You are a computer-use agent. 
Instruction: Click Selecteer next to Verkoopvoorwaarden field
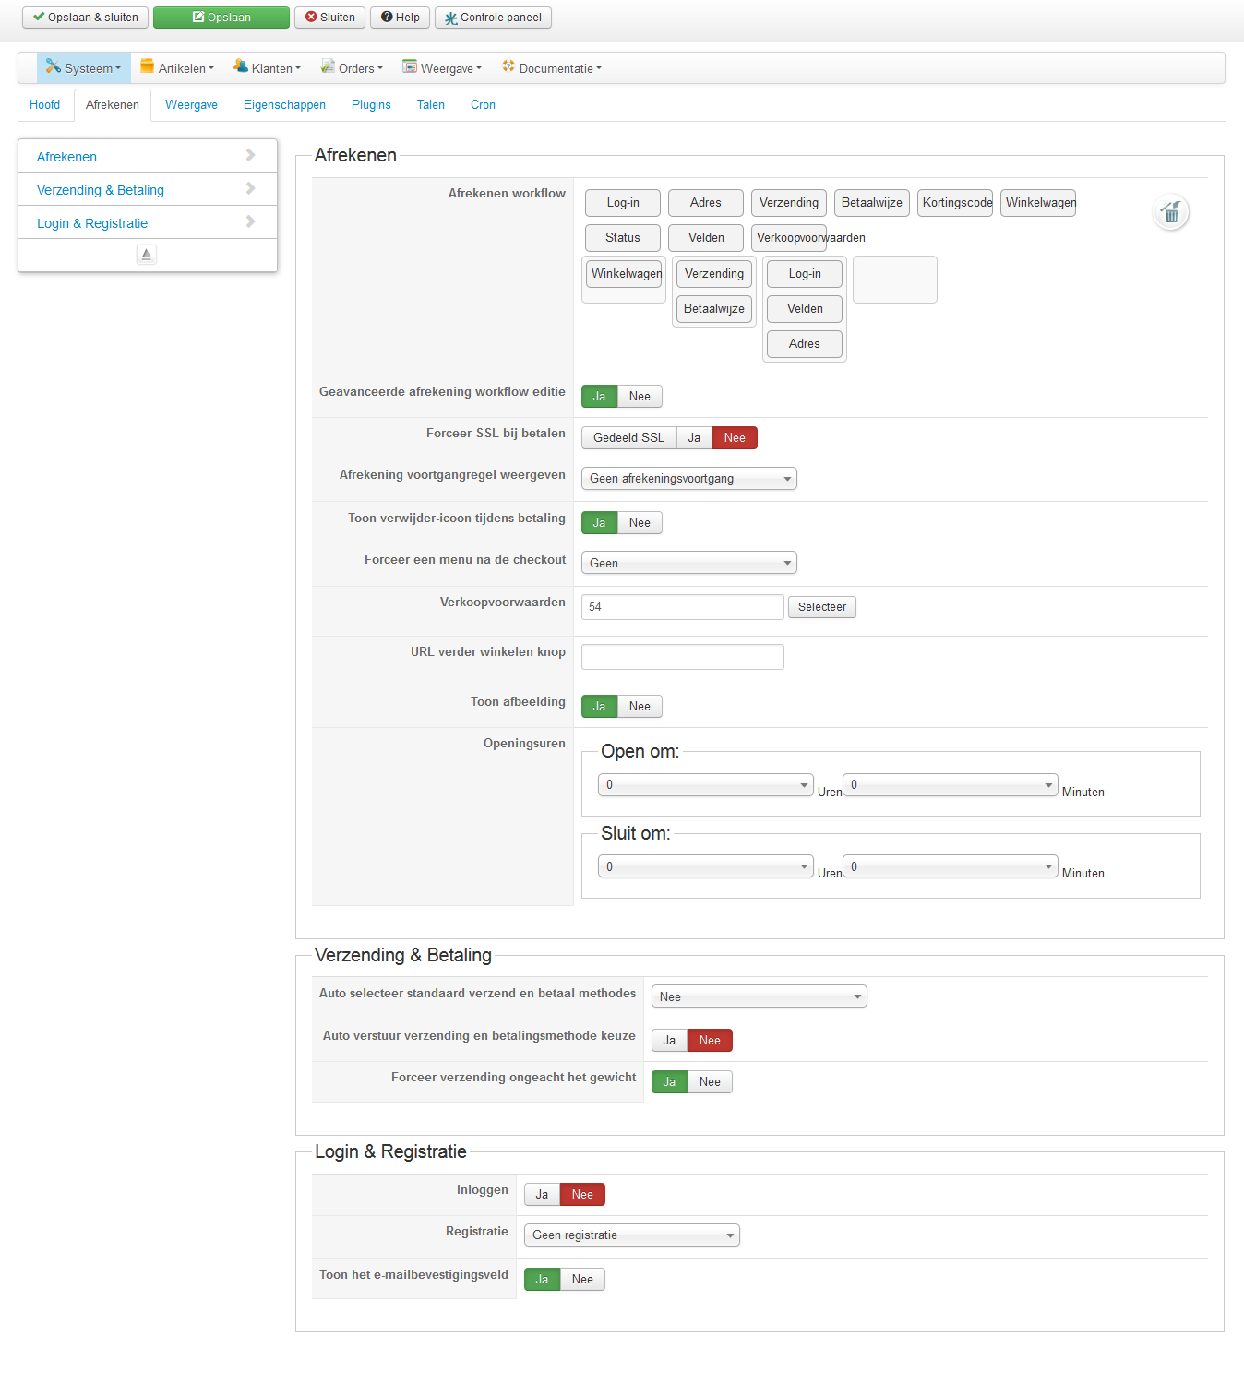[822, 607]
